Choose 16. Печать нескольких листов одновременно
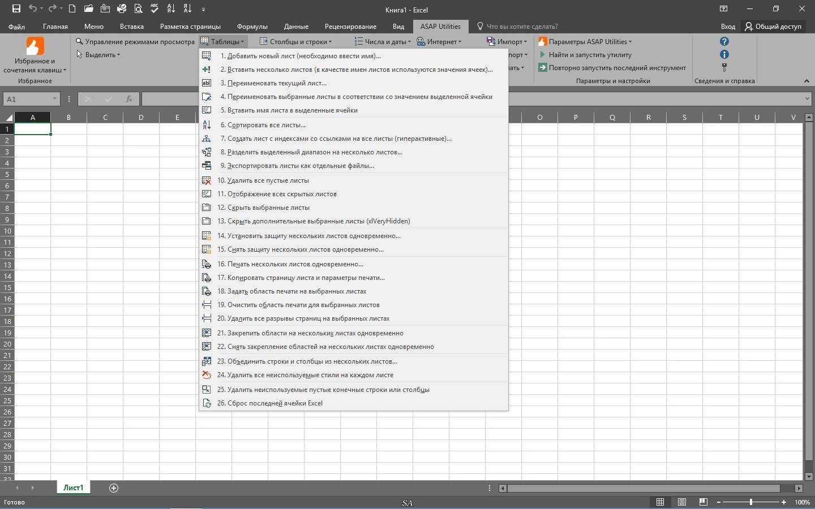815x509 pixels. pyautogui.click(x=353, y=264)
